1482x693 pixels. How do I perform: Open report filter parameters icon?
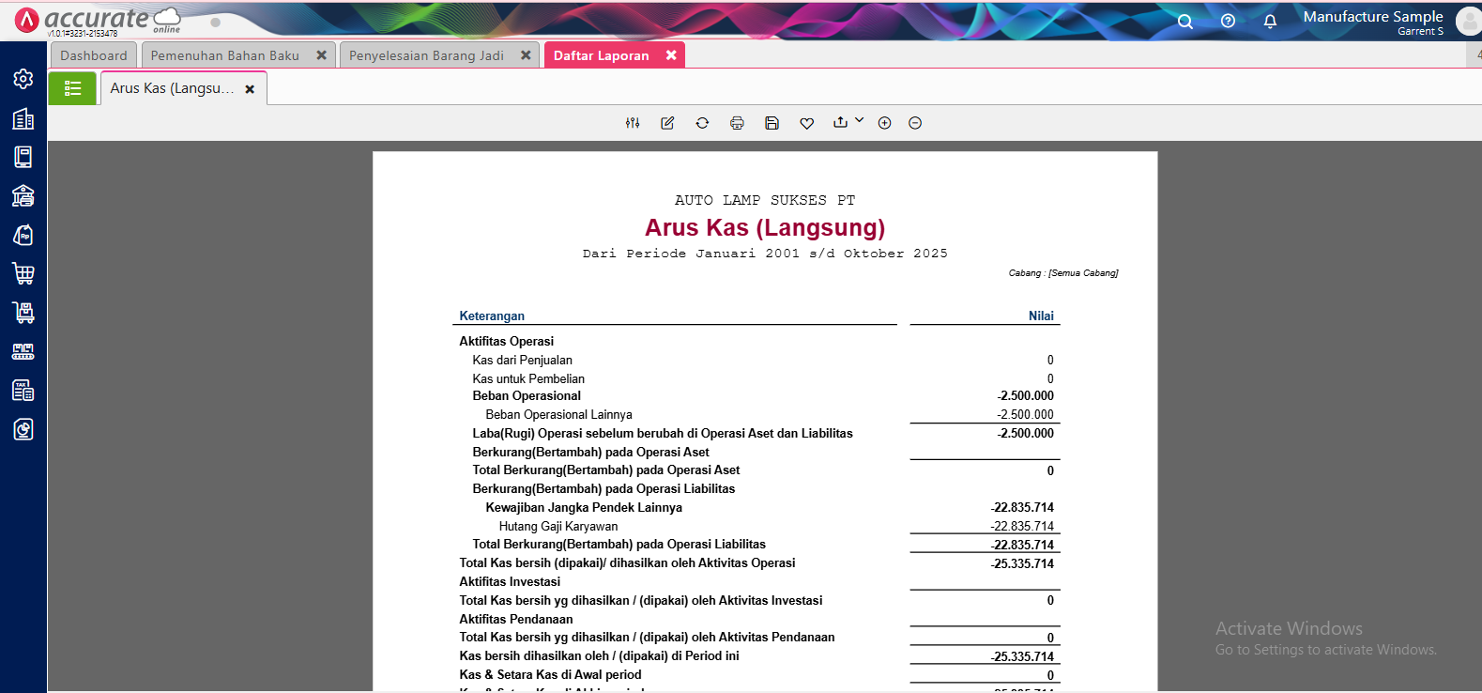tap(633, 123)
